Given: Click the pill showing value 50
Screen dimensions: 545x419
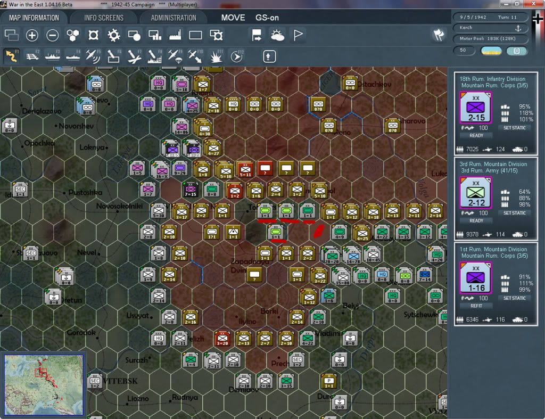Looking at the screenshot, I should (464, 51).
